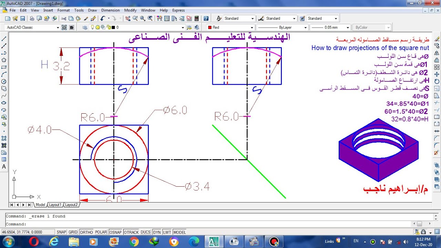Image resolution: width=441 pixels, height=248 pixels.
Task: Select the Explode modify tool
Action: click(x=437, y=152)
